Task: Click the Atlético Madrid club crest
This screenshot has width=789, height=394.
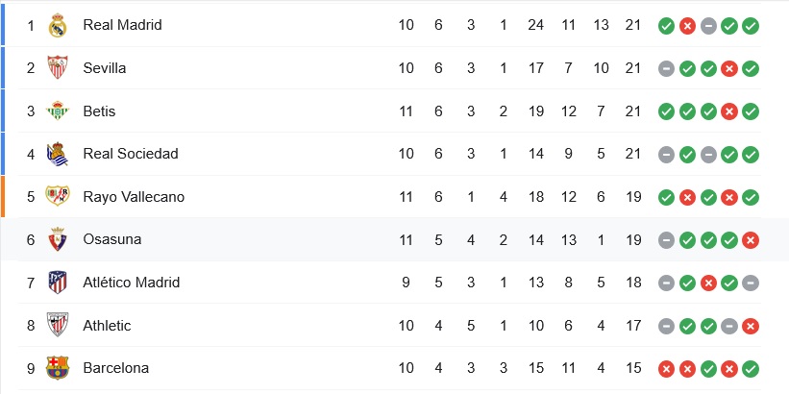Action: pos(58,283)
